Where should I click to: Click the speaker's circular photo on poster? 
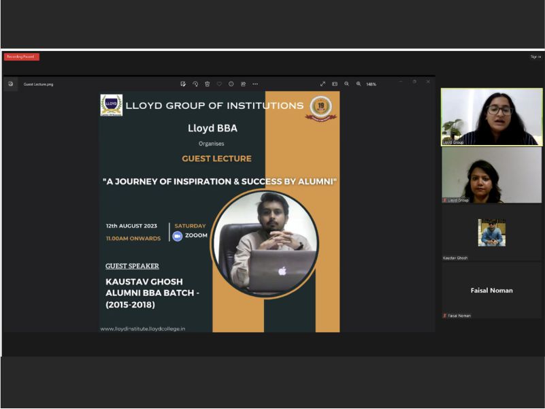265,244
